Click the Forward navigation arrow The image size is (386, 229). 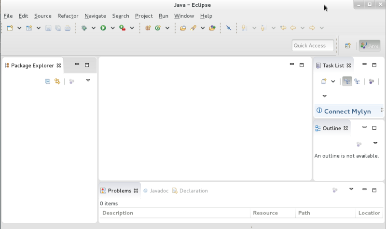coord(312,28)
